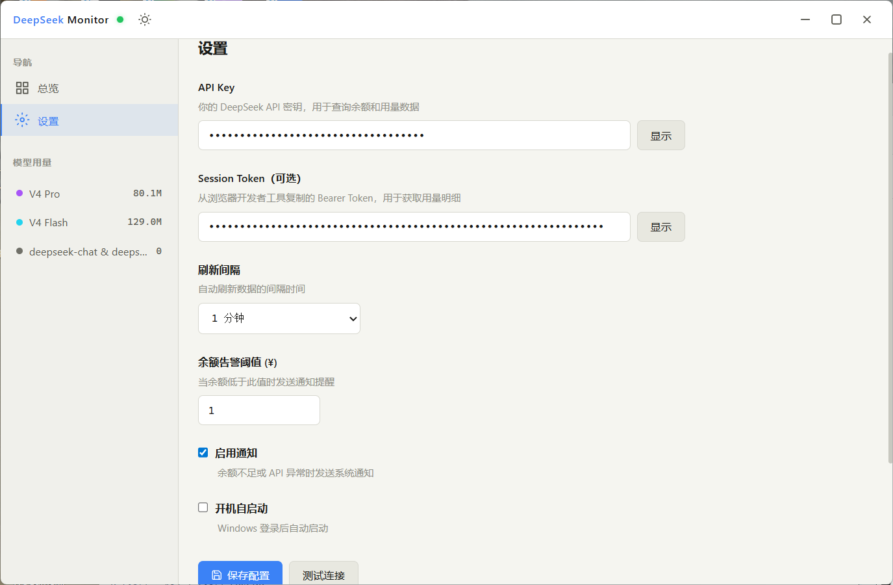Show the API Key value
This screenshot has height=585, width=893.
click(661, 135)
